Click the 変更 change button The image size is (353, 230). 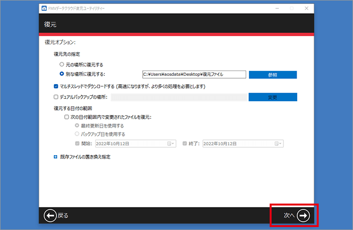[x=273, y=97]
